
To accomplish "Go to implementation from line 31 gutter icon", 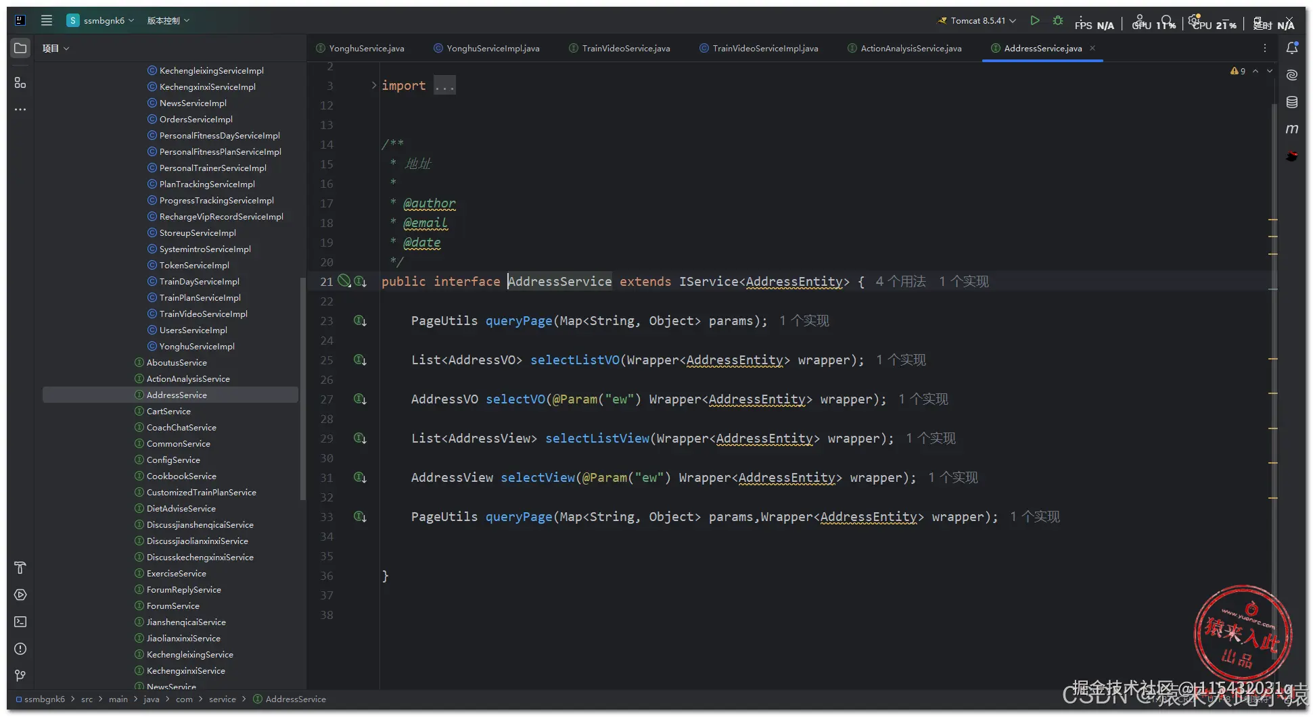I will click(361, 477).
